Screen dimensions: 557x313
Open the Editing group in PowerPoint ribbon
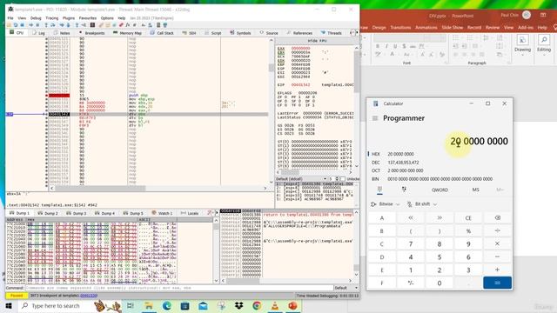point(543,44)
